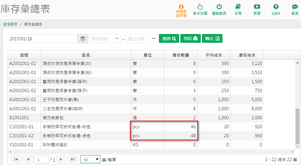The height and width of the screenshot is (165, 301).
Task: Click stock quantity 46
Action: 193,127
